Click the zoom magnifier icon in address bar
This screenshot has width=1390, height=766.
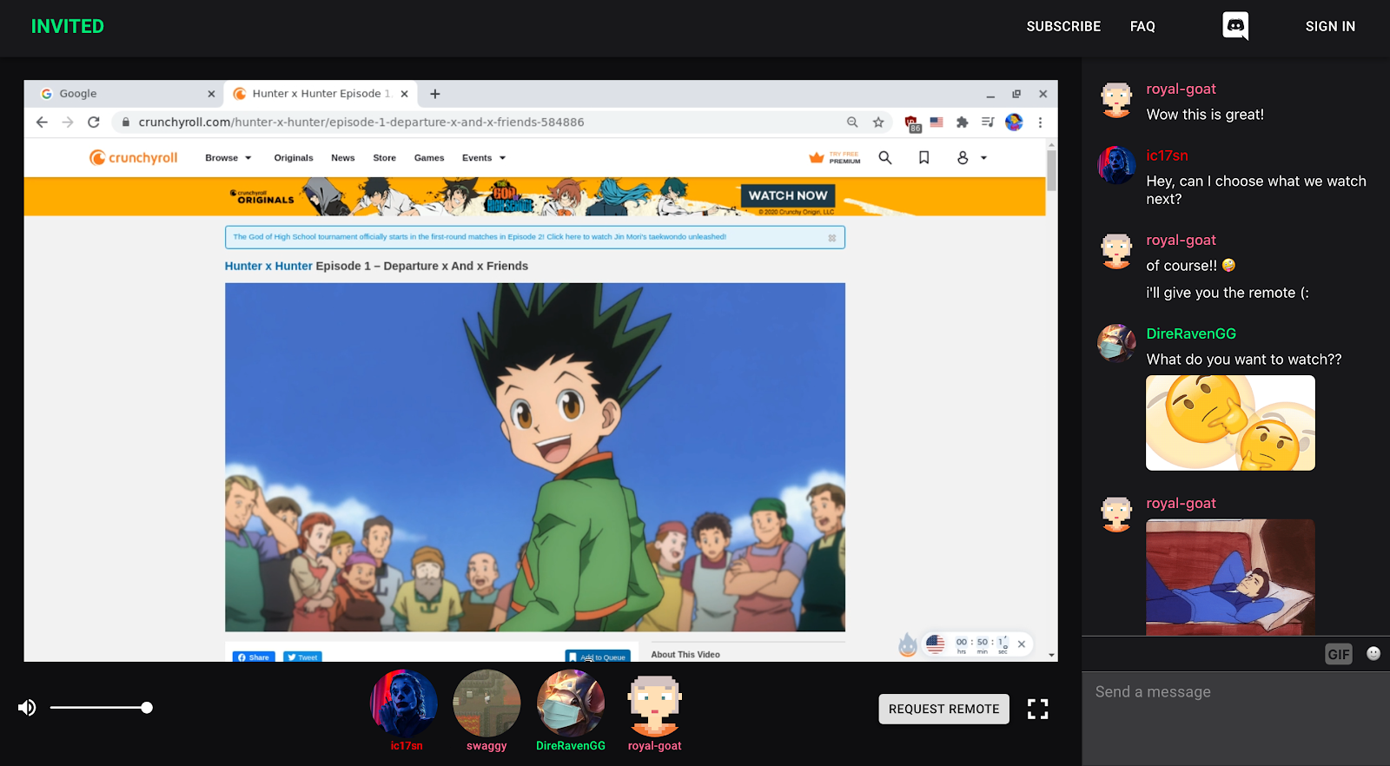click(x=852, y=122)
